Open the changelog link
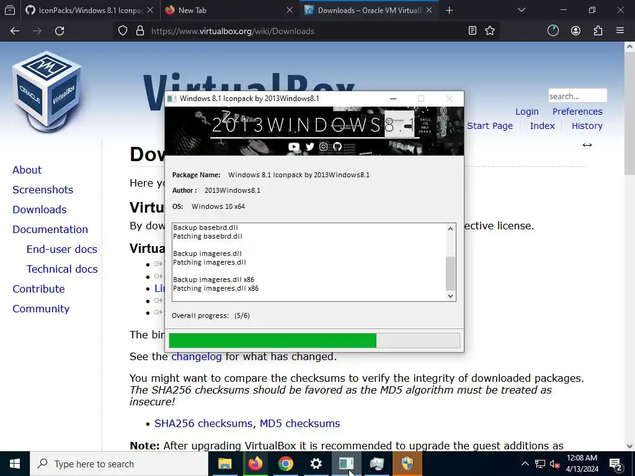Viewport: 635px width, 476px height. [x=197, y=356]
